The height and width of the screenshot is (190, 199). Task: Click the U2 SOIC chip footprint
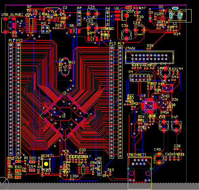click(x=31, y=25)
